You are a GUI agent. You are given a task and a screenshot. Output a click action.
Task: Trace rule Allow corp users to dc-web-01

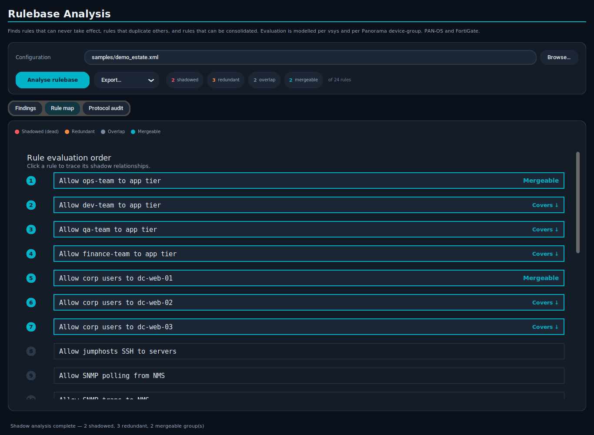(x=309, y=278)
